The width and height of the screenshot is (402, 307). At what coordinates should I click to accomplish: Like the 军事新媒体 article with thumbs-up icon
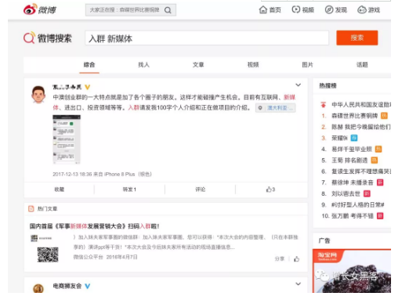(296, 259)
